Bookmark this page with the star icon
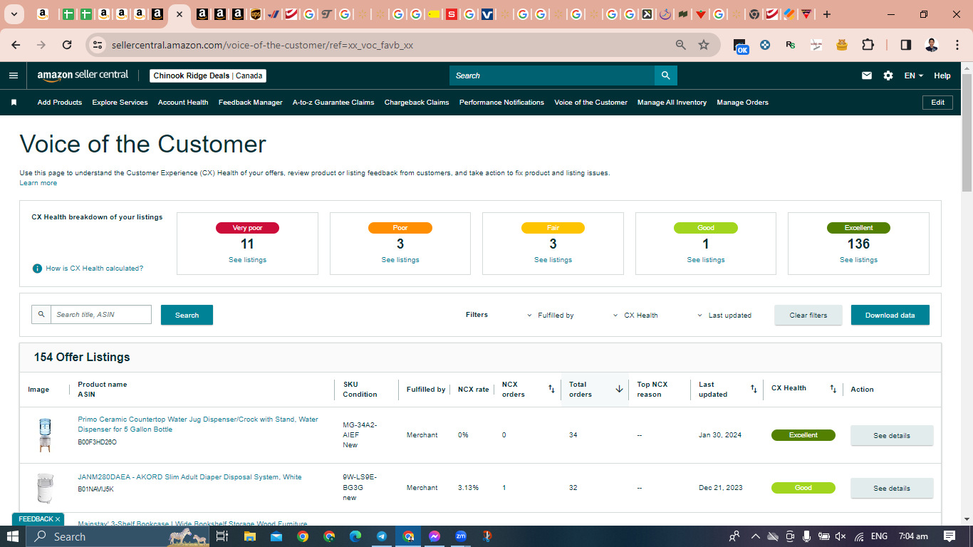The height and width of the screenshot is (547, 973). coord(704,45)
